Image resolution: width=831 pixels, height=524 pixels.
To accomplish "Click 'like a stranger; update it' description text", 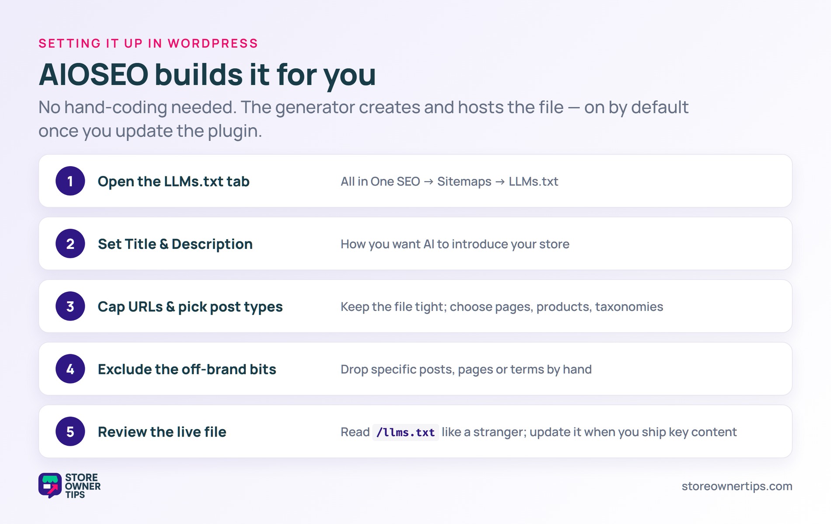I will [589, 432].
